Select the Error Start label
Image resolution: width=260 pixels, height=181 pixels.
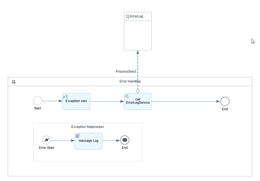click(47, 148)
